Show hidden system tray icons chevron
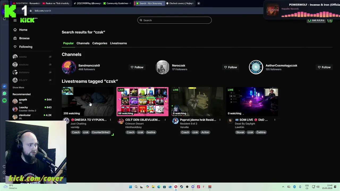Screen dimensions: 340x191 tap(283, 187)
